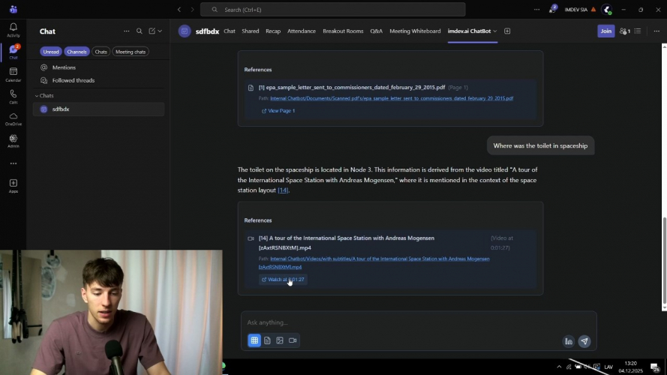
Task: Search chats with magnifier icon
Action: click(x=139, y=31)
